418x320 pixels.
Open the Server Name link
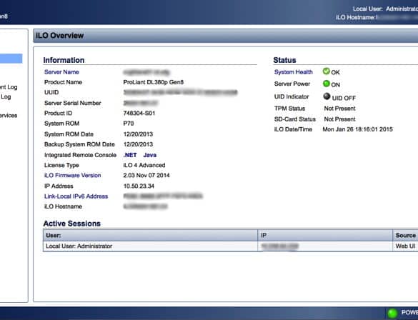pyautogui.click(x=61, y=72)
